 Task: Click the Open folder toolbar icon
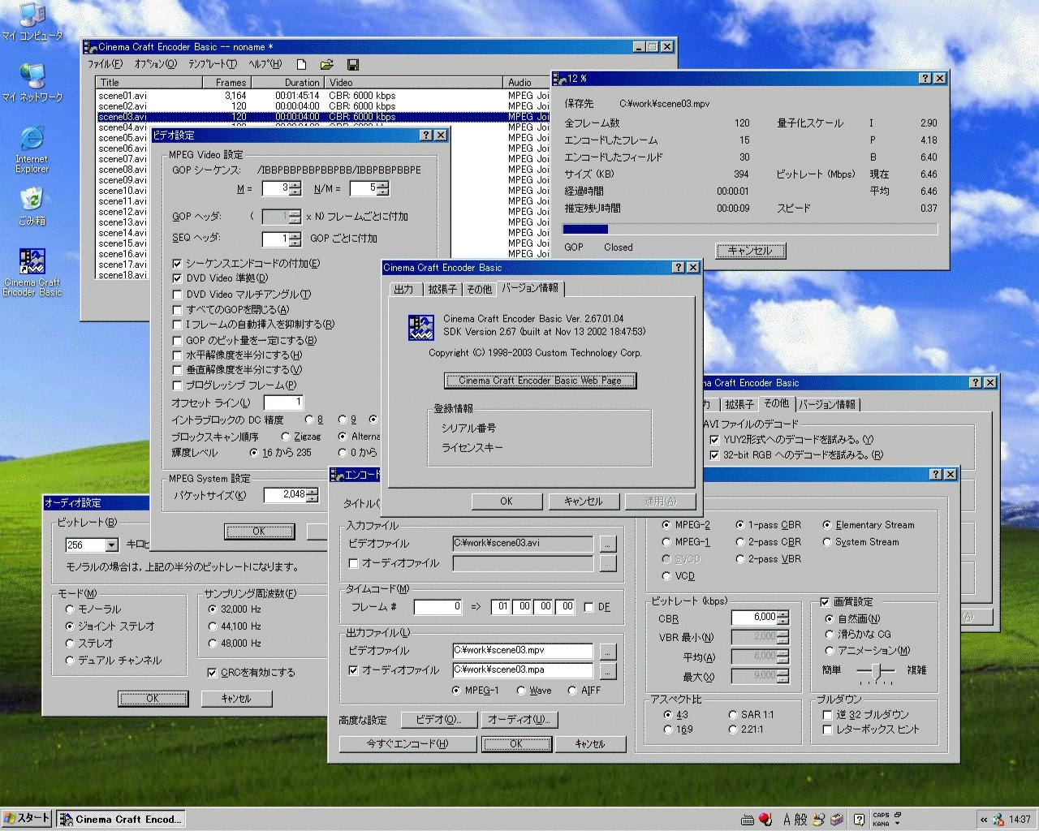[x=326, y=64]
